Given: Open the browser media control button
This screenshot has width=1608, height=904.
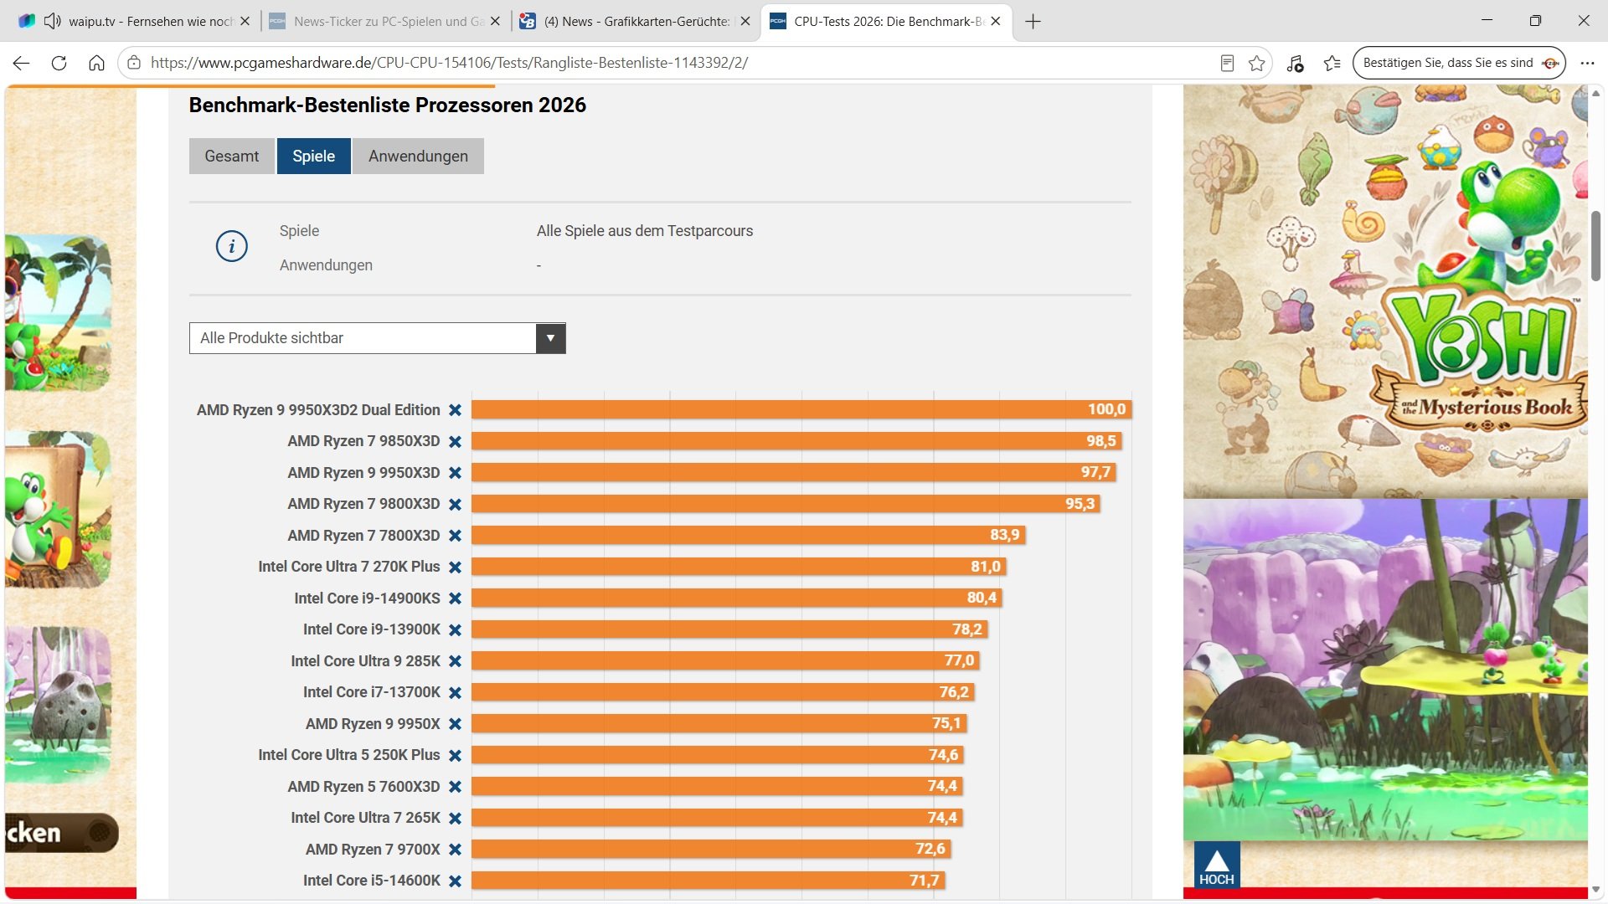Looking at the screenshot, I should coord(1295,63).
